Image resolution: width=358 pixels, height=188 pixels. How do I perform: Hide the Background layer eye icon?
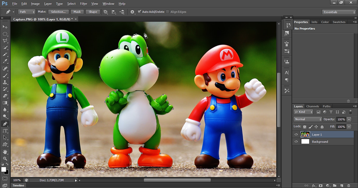click(296, 141)
